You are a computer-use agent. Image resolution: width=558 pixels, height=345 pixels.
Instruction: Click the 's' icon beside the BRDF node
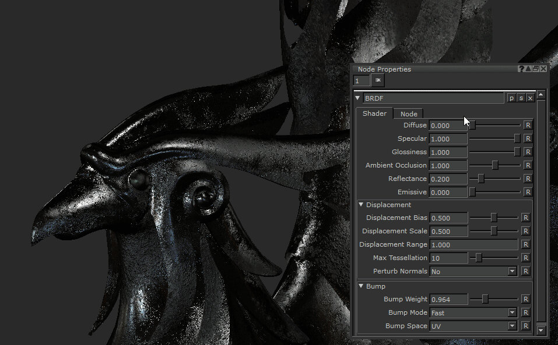coord(521,98)
